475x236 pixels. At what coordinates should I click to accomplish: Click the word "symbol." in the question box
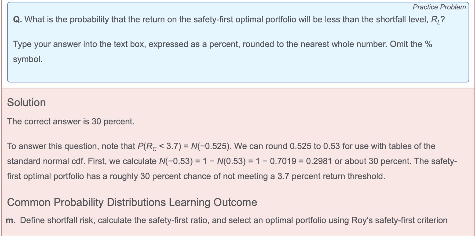tap(28, 59)
